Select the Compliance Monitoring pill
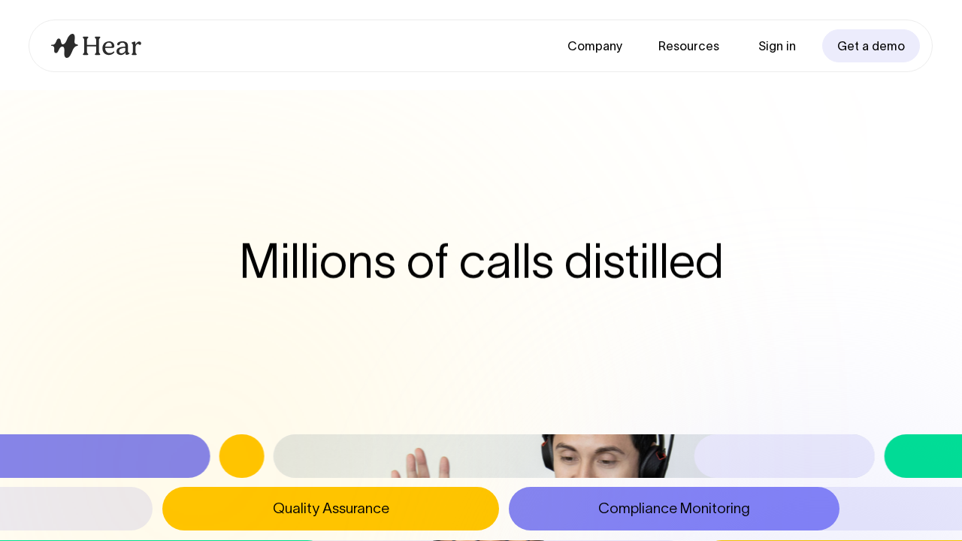 click(673, 509)
